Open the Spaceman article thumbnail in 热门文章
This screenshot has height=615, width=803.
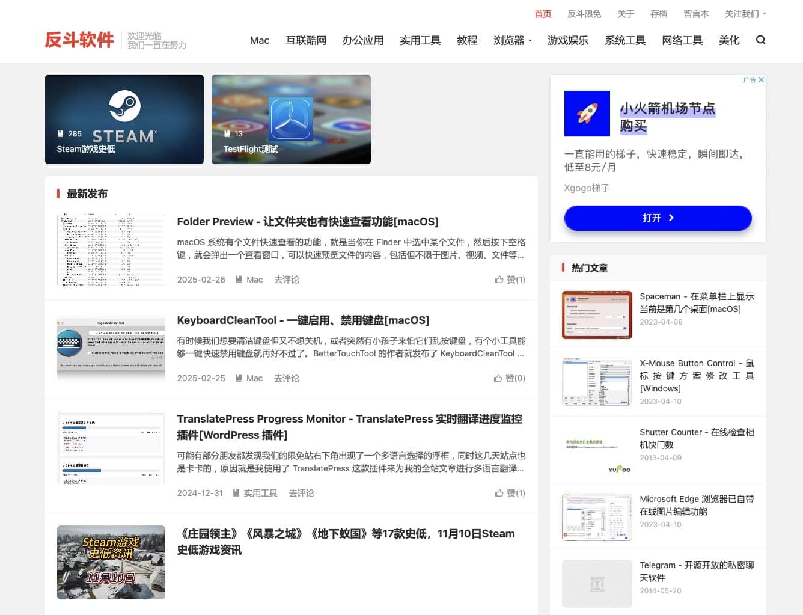click(596, 314)
